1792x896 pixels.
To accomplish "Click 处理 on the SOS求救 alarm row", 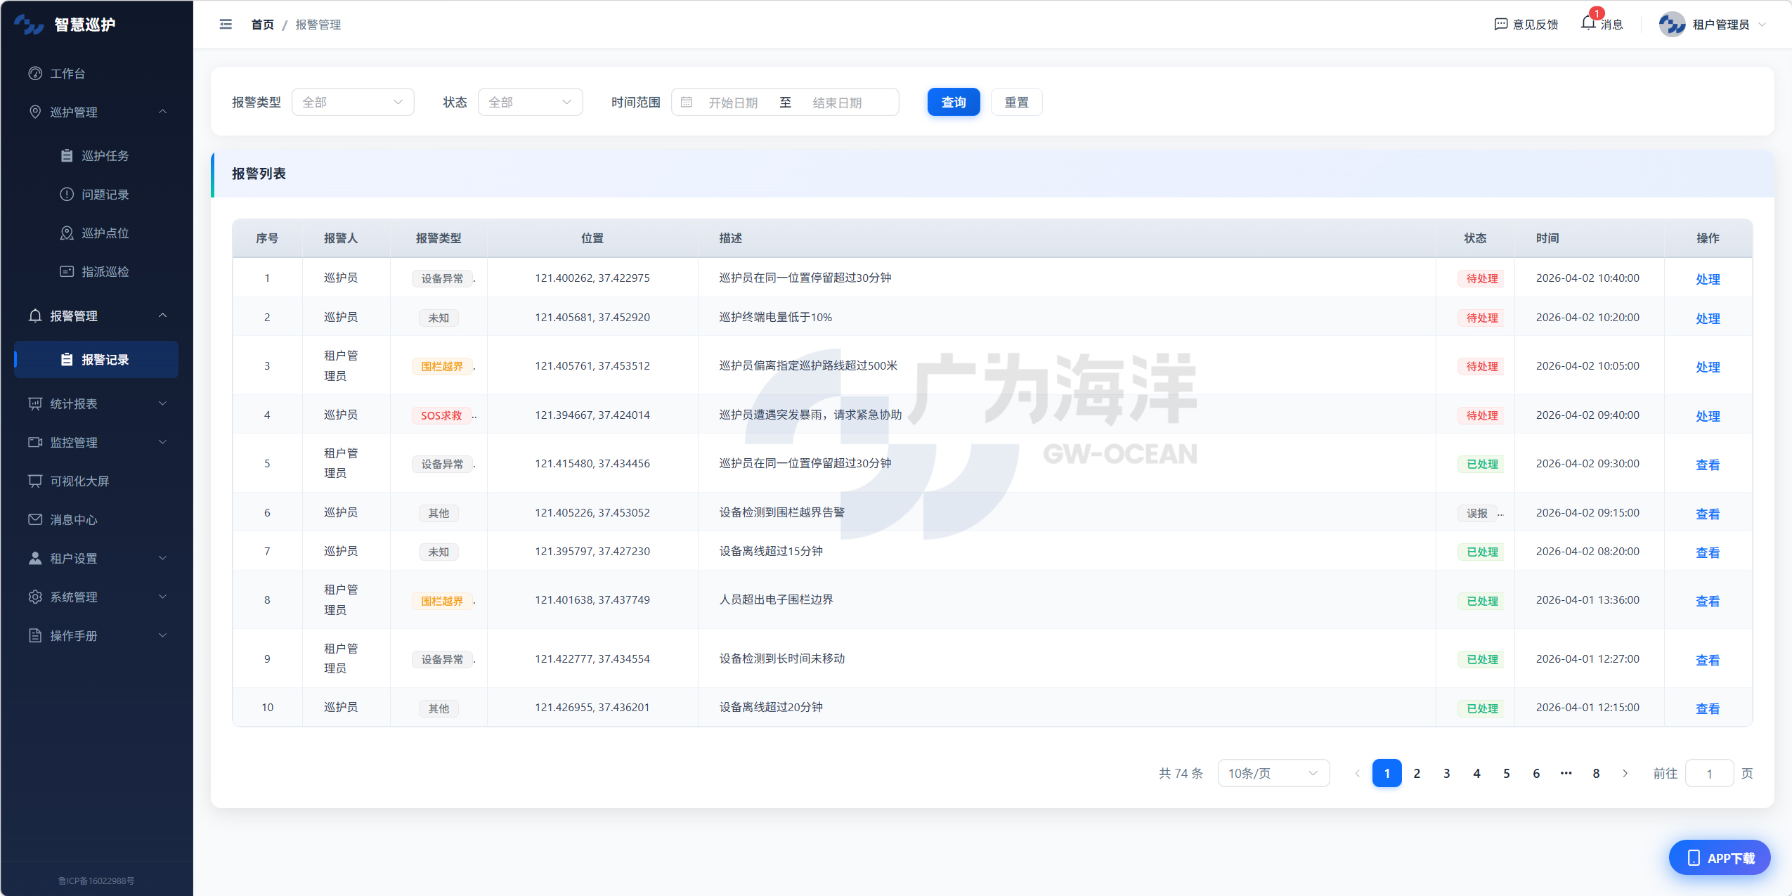I will [1708, 415].
